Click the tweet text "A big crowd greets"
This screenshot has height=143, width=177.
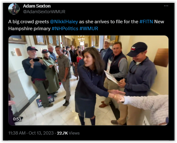pos(28,22)
